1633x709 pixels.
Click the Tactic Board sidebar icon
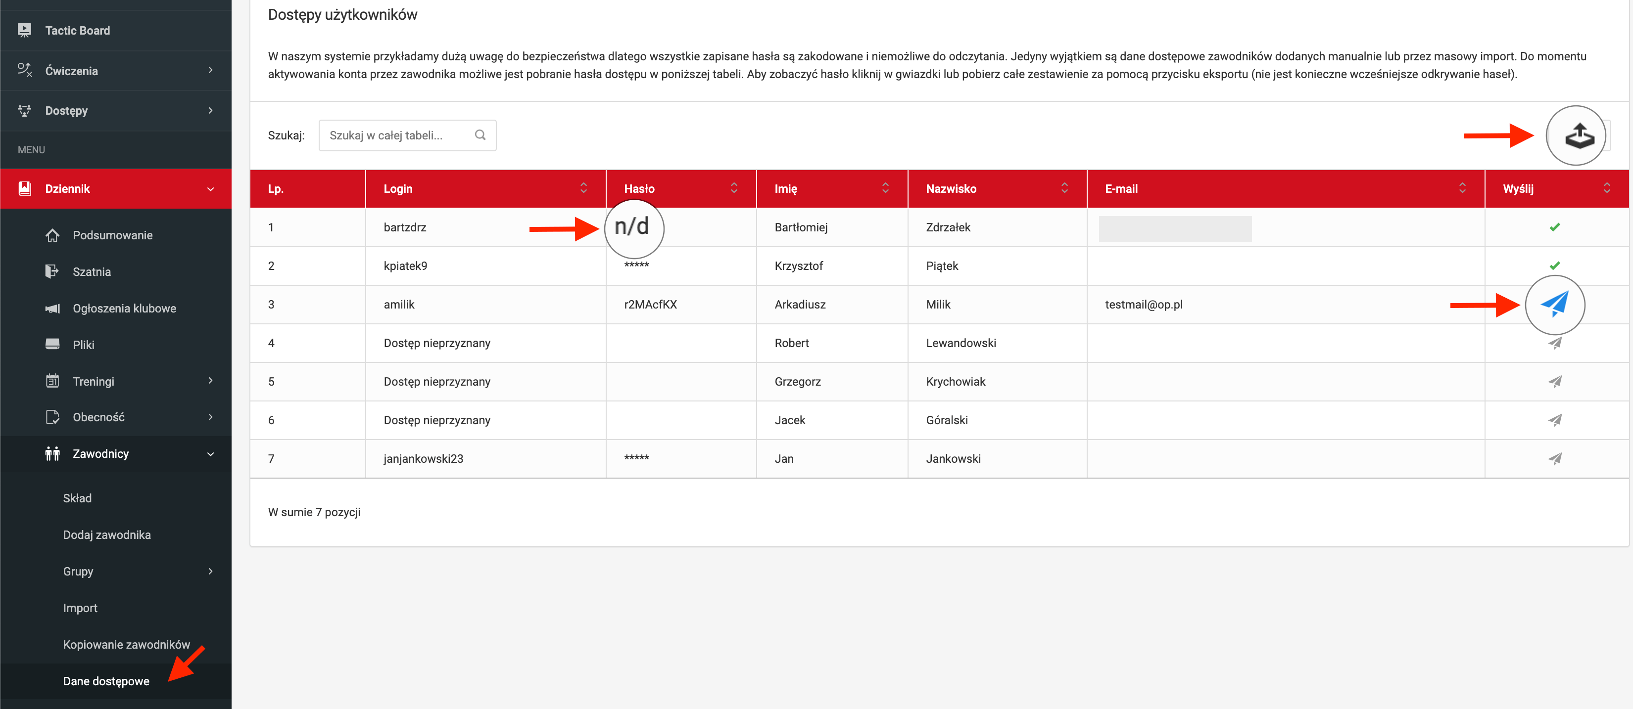pyautogui.click(x=25, y=31)
